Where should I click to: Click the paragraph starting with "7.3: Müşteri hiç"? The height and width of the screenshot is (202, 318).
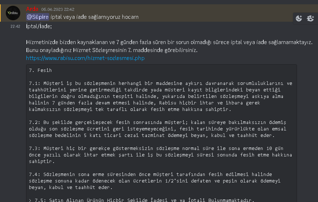pyautogui.click(x=160, y=155)
